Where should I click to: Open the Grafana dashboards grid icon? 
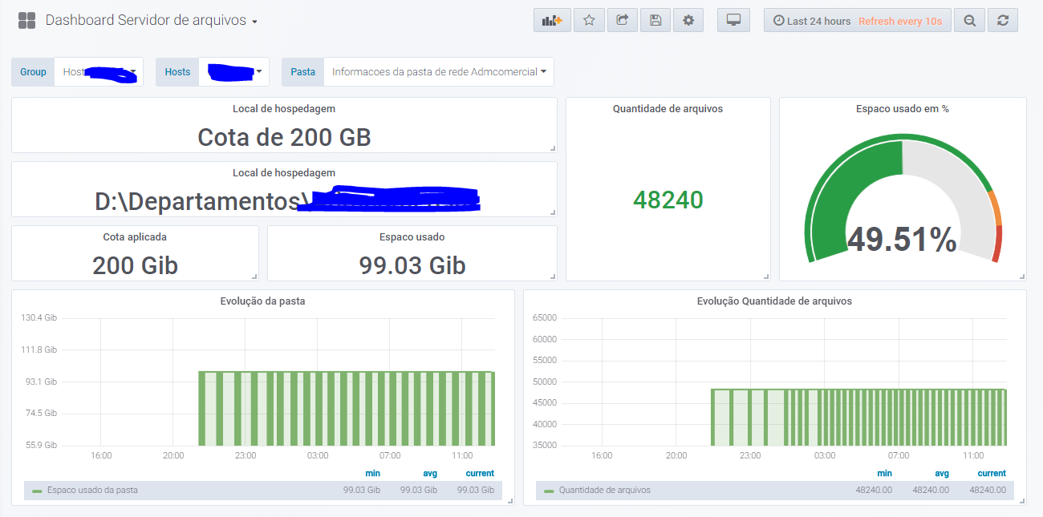click(26, 21)
